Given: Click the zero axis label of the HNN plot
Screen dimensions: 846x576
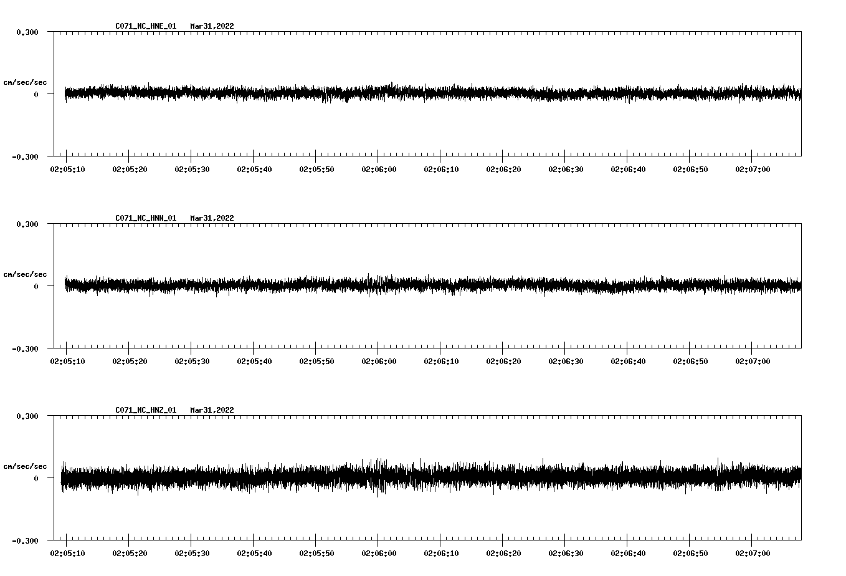Looking at the screenshot, I should (x=36, y=287).
